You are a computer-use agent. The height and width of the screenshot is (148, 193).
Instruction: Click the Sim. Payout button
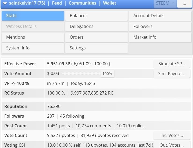click(x=172, y=74)
